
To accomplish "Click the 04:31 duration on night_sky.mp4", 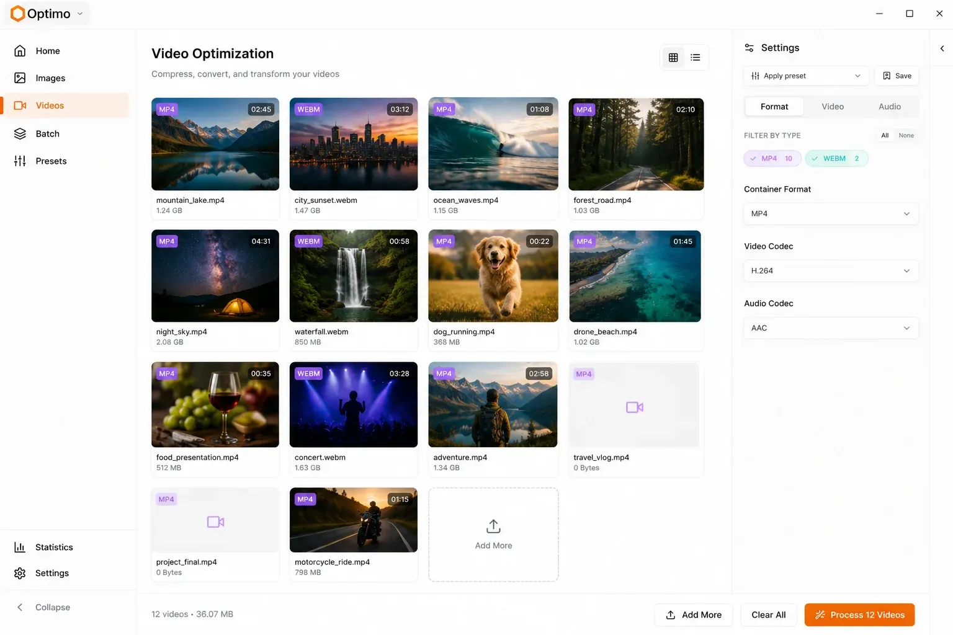I will point(261,242).
